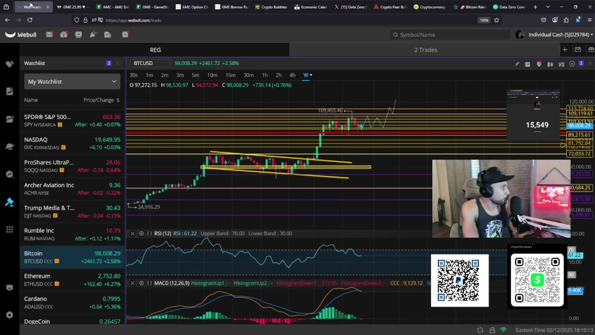Open the browser tab list dropdown arrow
Screen dimensions: 595x335
[548, 7]
